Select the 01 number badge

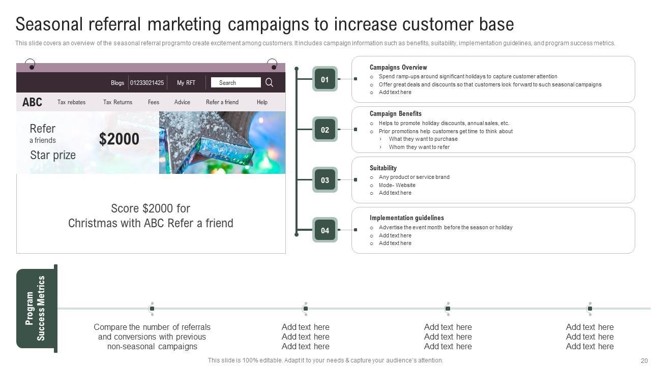coord(325,79)
